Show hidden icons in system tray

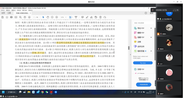[x=123, y=92]
